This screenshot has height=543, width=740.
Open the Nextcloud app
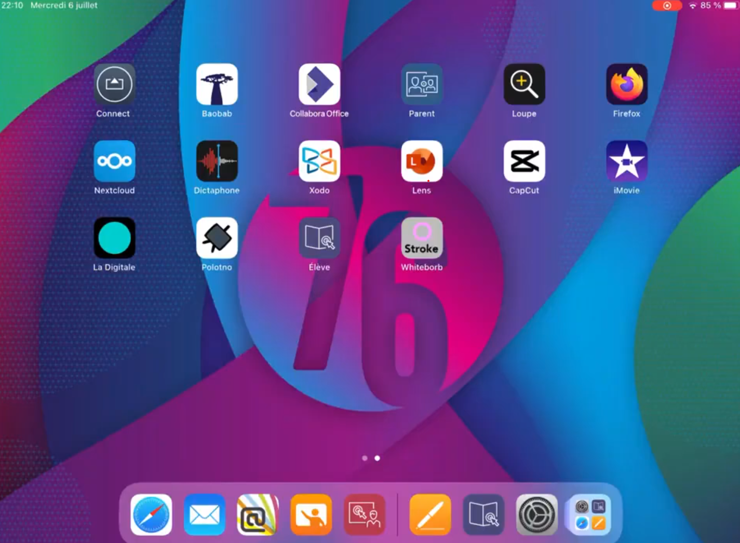[114, 161]
